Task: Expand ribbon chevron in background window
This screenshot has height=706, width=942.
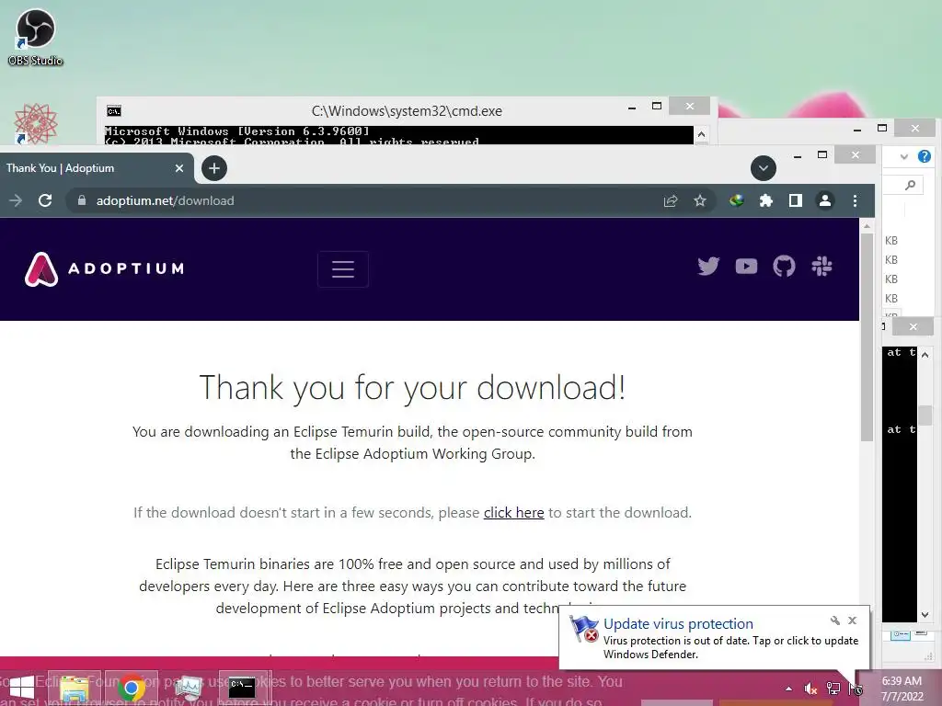Action: point(903,156)
